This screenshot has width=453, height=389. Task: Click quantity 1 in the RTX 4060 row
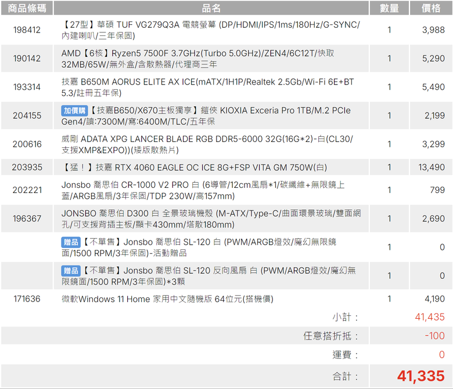pyautogui.click(x=389, y=167)
